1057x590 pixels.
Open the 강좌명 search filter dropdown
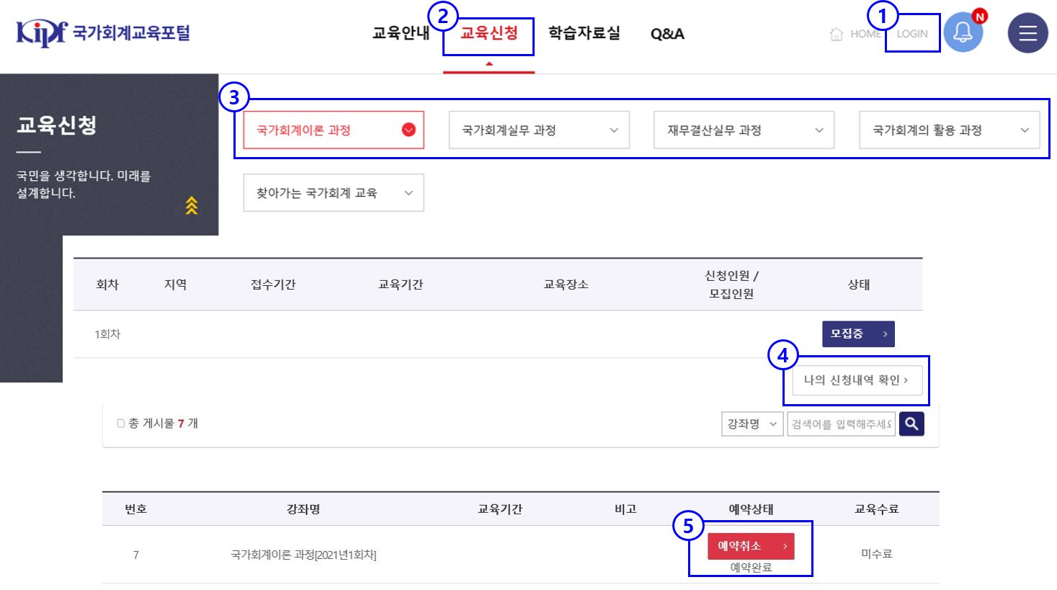[752, 424]
